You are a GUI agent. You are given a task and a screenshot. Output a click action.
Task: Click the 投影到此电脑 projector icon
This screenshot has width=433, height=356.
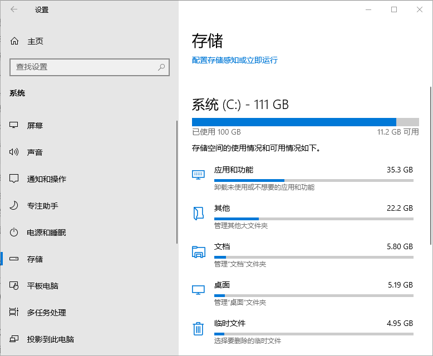[x=14, y=339]
